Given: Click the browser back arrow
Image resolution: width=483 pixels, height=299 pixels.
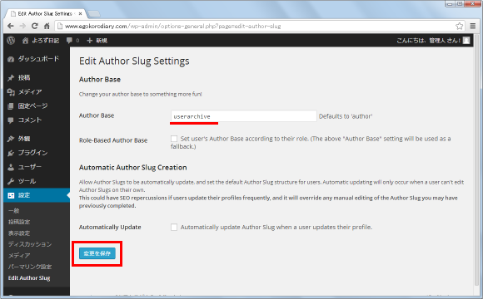Looking at the screenshot, I should tap(11, 26).
